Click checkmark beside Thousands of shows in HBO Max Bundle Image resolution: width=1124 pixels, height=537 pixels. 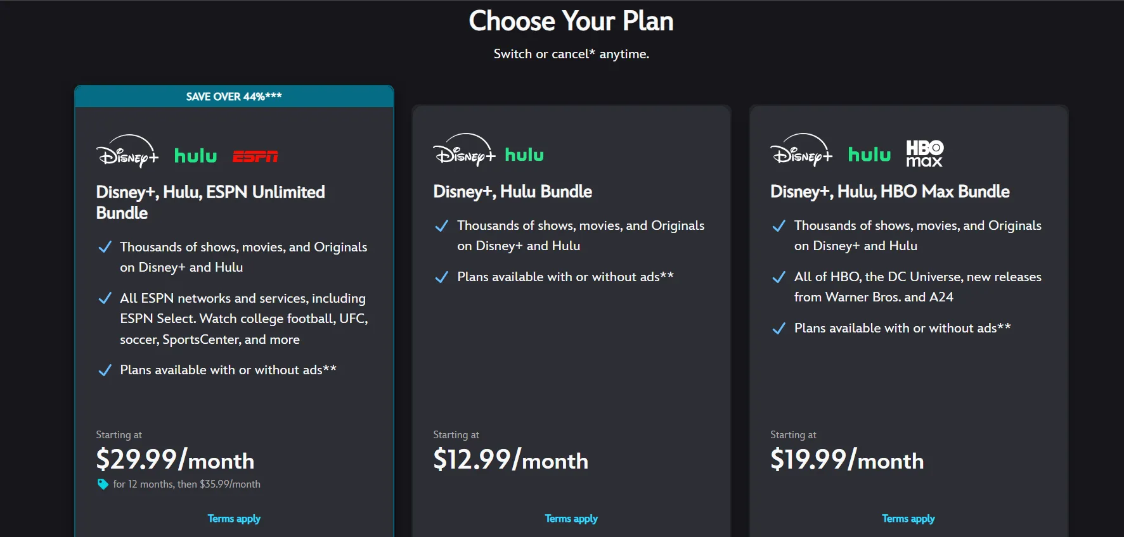click(x=779, y=226)
